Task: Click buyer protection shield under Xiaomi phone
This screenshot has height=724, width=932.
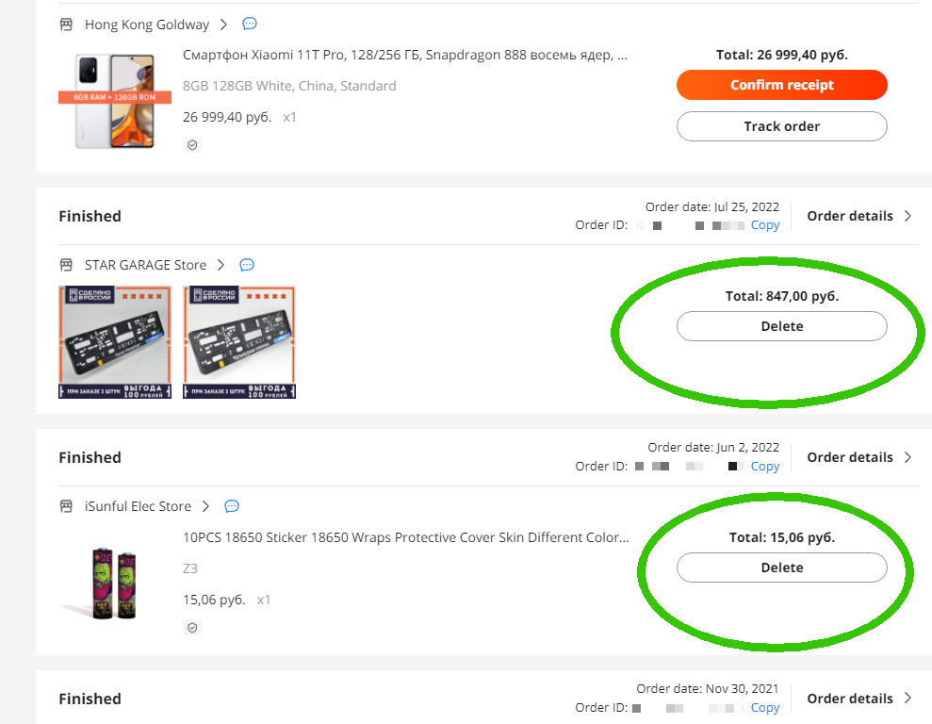Action: pos(192,145)
